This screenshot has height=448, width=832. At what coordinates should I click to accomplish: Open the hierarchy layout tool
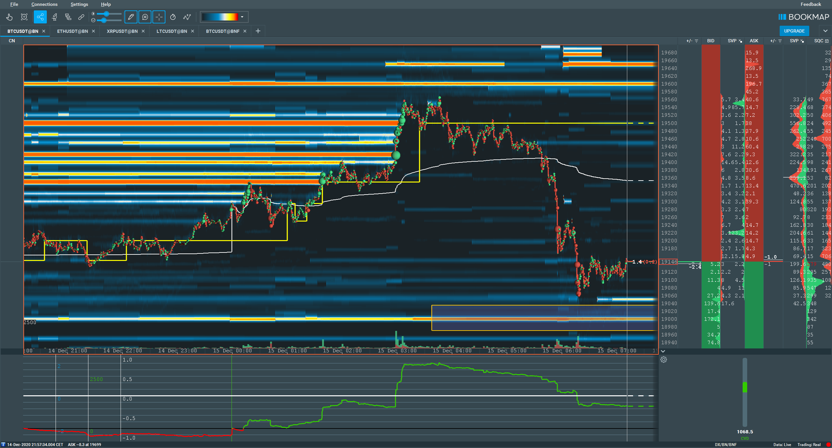coord(68,17)
